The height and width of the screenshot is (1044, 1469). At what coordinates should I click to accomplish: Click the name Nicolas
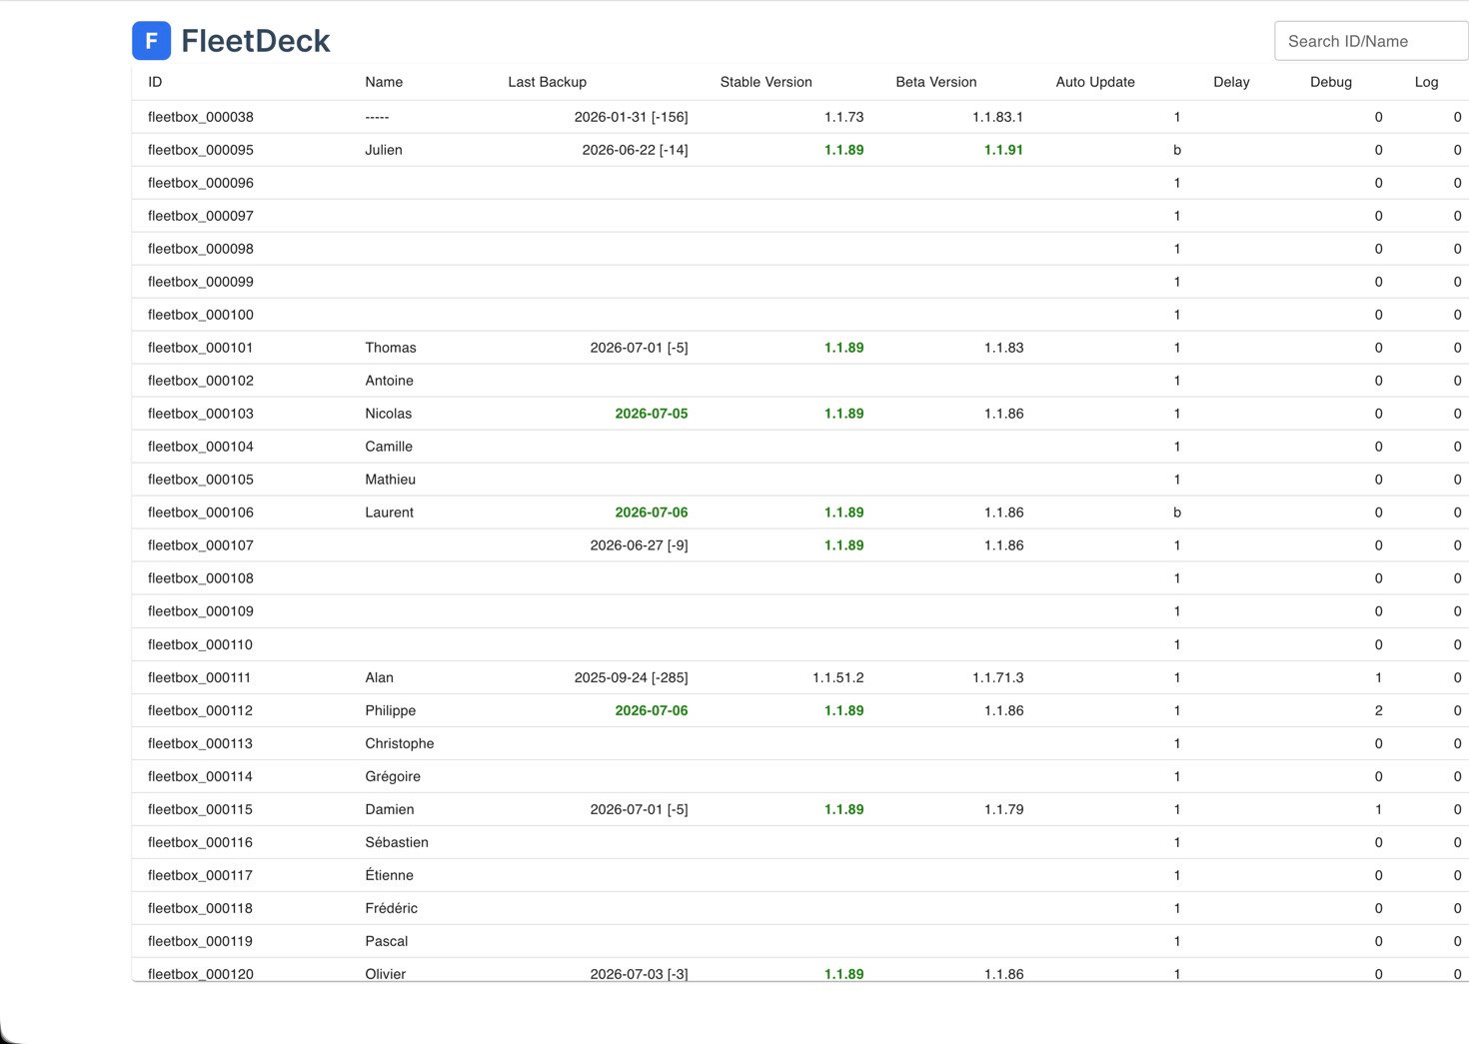pos(388,414)
